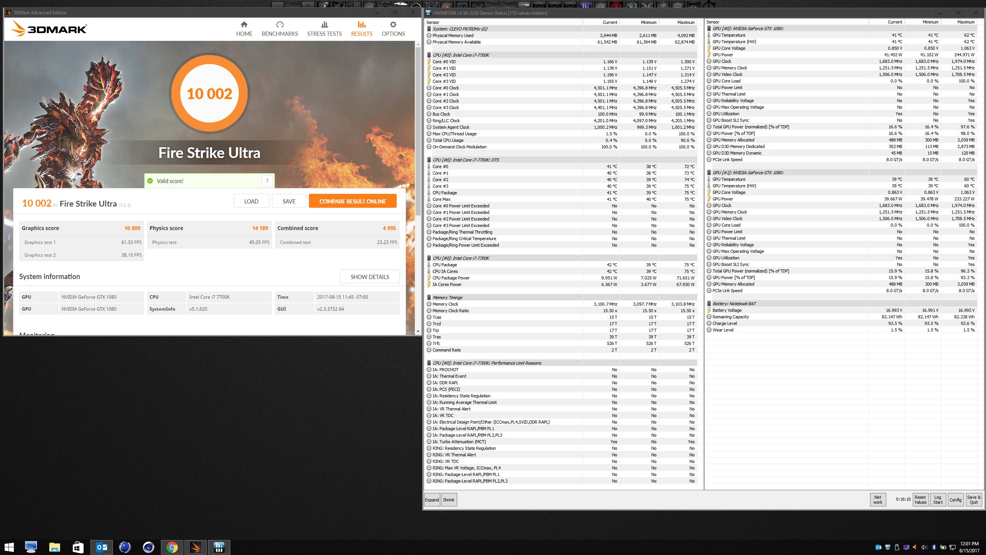Click the volume speaker tray icon
The image size is (986, 555).
[x=924, y=547]
